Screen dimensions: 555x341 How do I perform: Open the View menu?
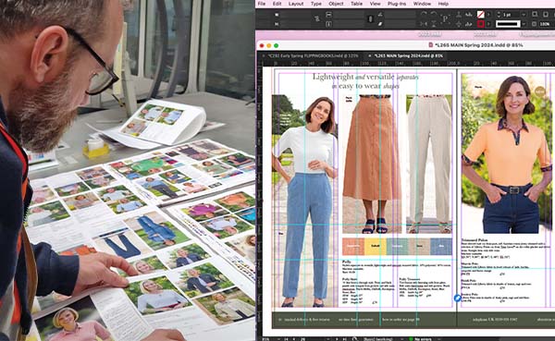[376, 4]
